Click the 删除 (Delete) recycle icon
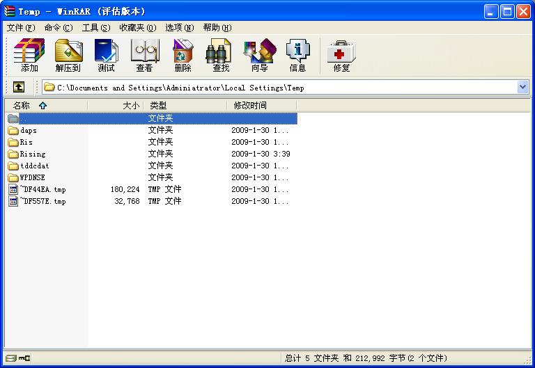 click(183, 51)
